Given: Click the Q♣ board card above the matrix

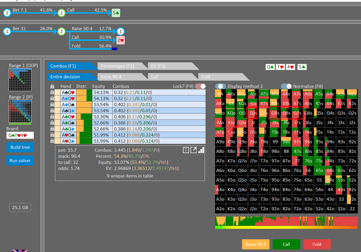Looking at the screenshot, I should (x=270, y=67).
